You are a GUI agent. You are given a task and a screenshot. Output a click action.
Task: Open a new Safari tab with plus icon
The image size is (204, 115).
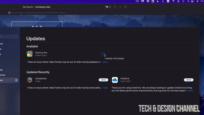[x=120, y=7]
